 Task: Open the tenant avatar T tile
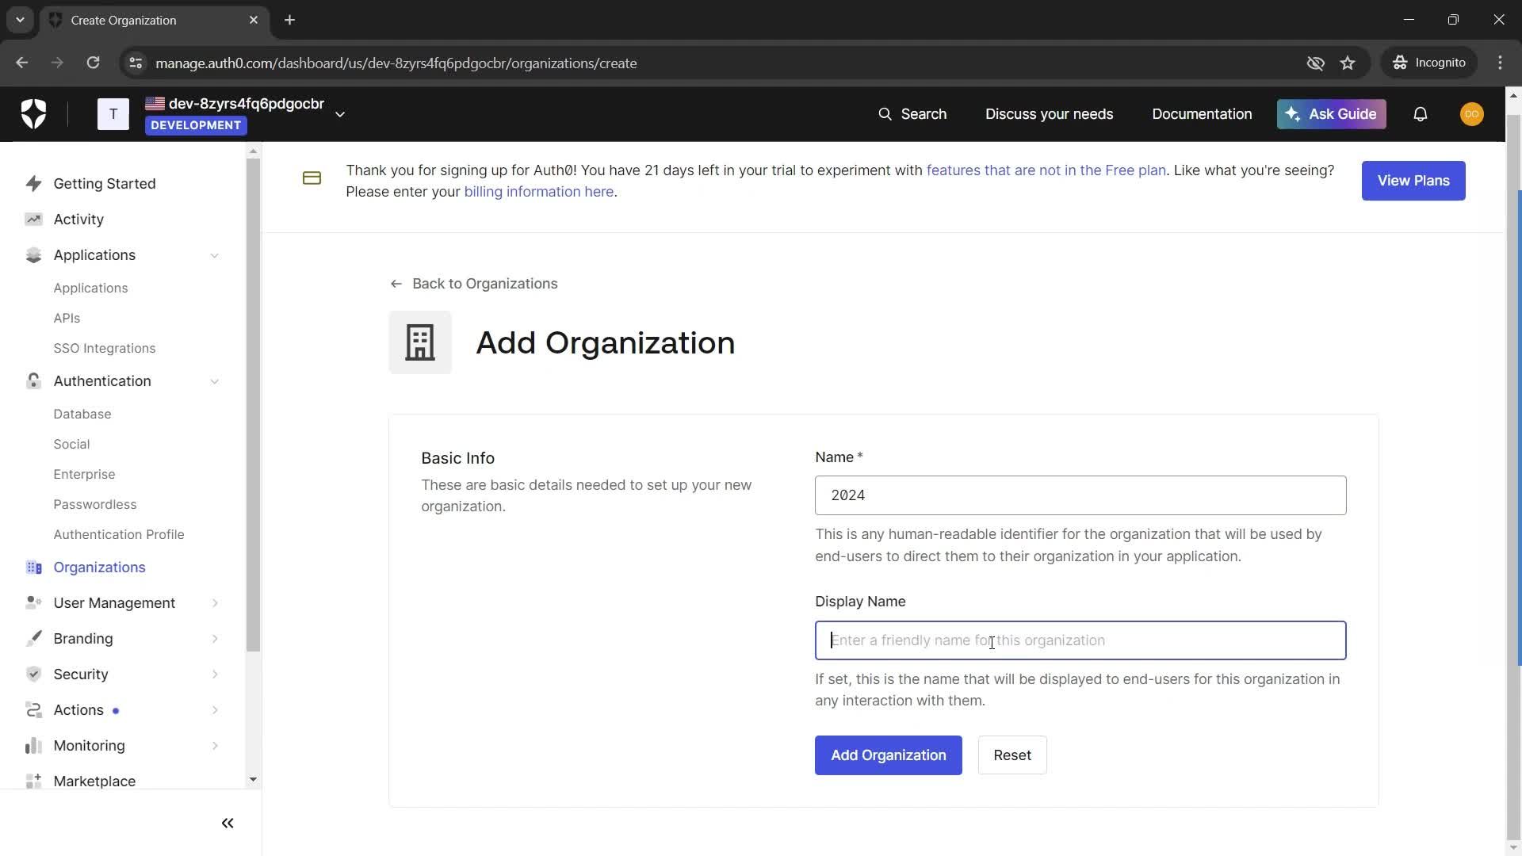(113, 114)
